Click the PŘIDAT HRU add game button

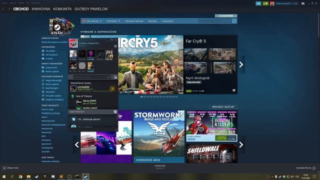point(10,168)
